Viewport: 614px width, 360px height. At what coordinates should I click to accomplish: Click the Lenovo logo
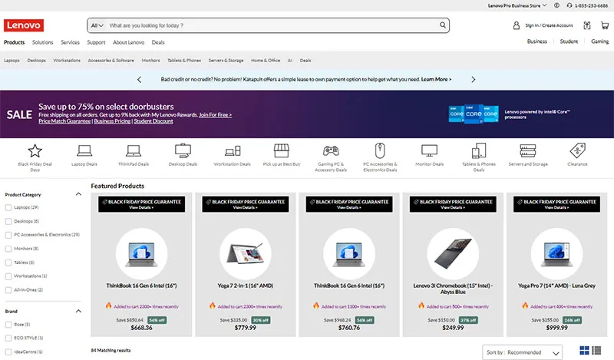(24, 25)
